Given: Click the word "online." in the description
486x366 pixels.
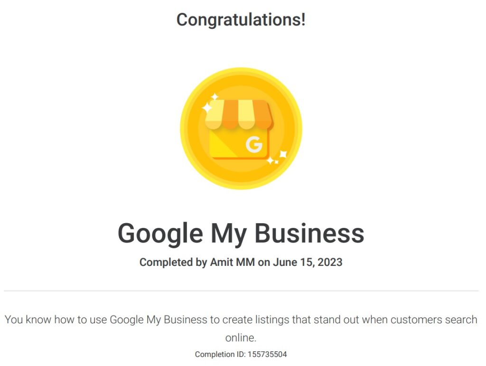Looking at the screenshot, I should tap(241, 338).
